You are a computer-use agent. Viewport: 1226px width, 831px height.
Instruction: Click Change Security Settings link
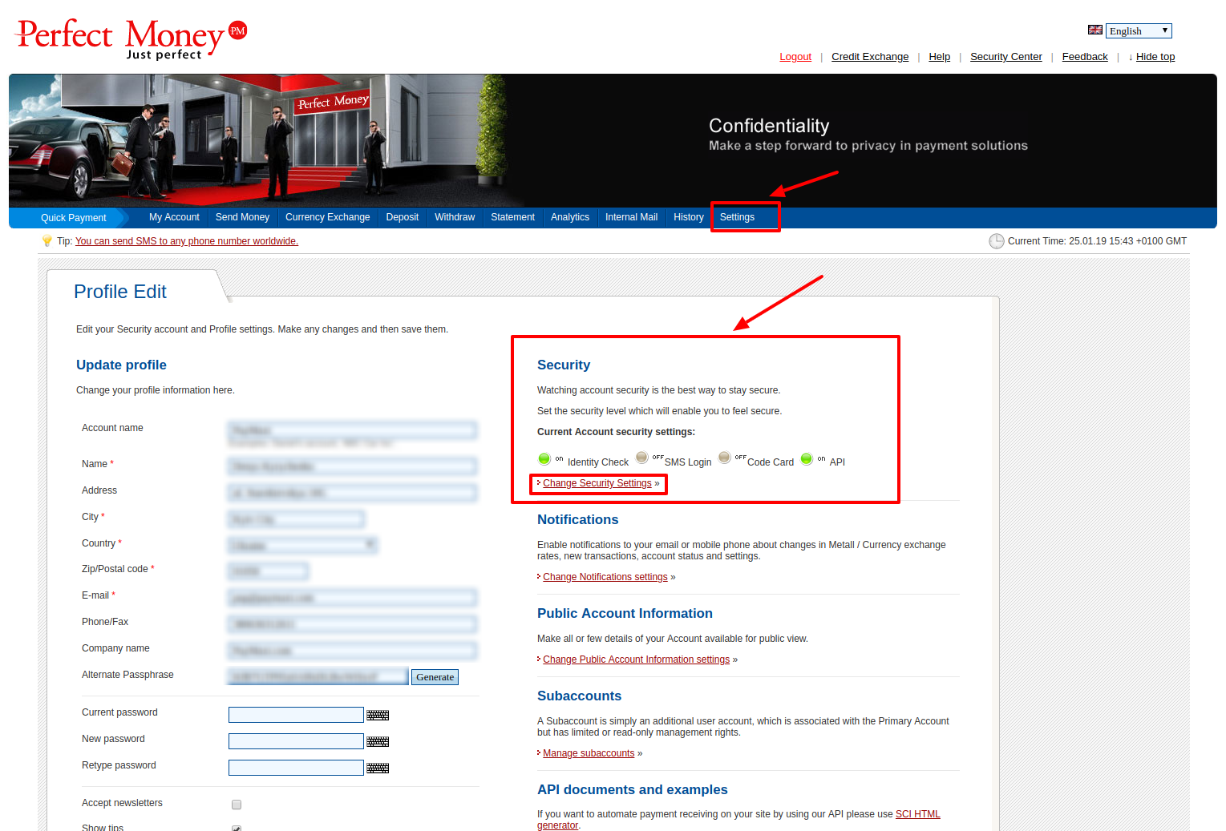(x=597, y=483)
